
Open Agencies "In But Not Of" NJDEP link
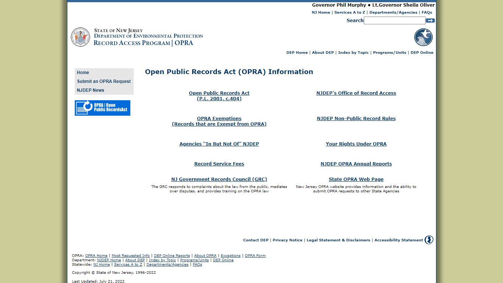tap(219, 144)
